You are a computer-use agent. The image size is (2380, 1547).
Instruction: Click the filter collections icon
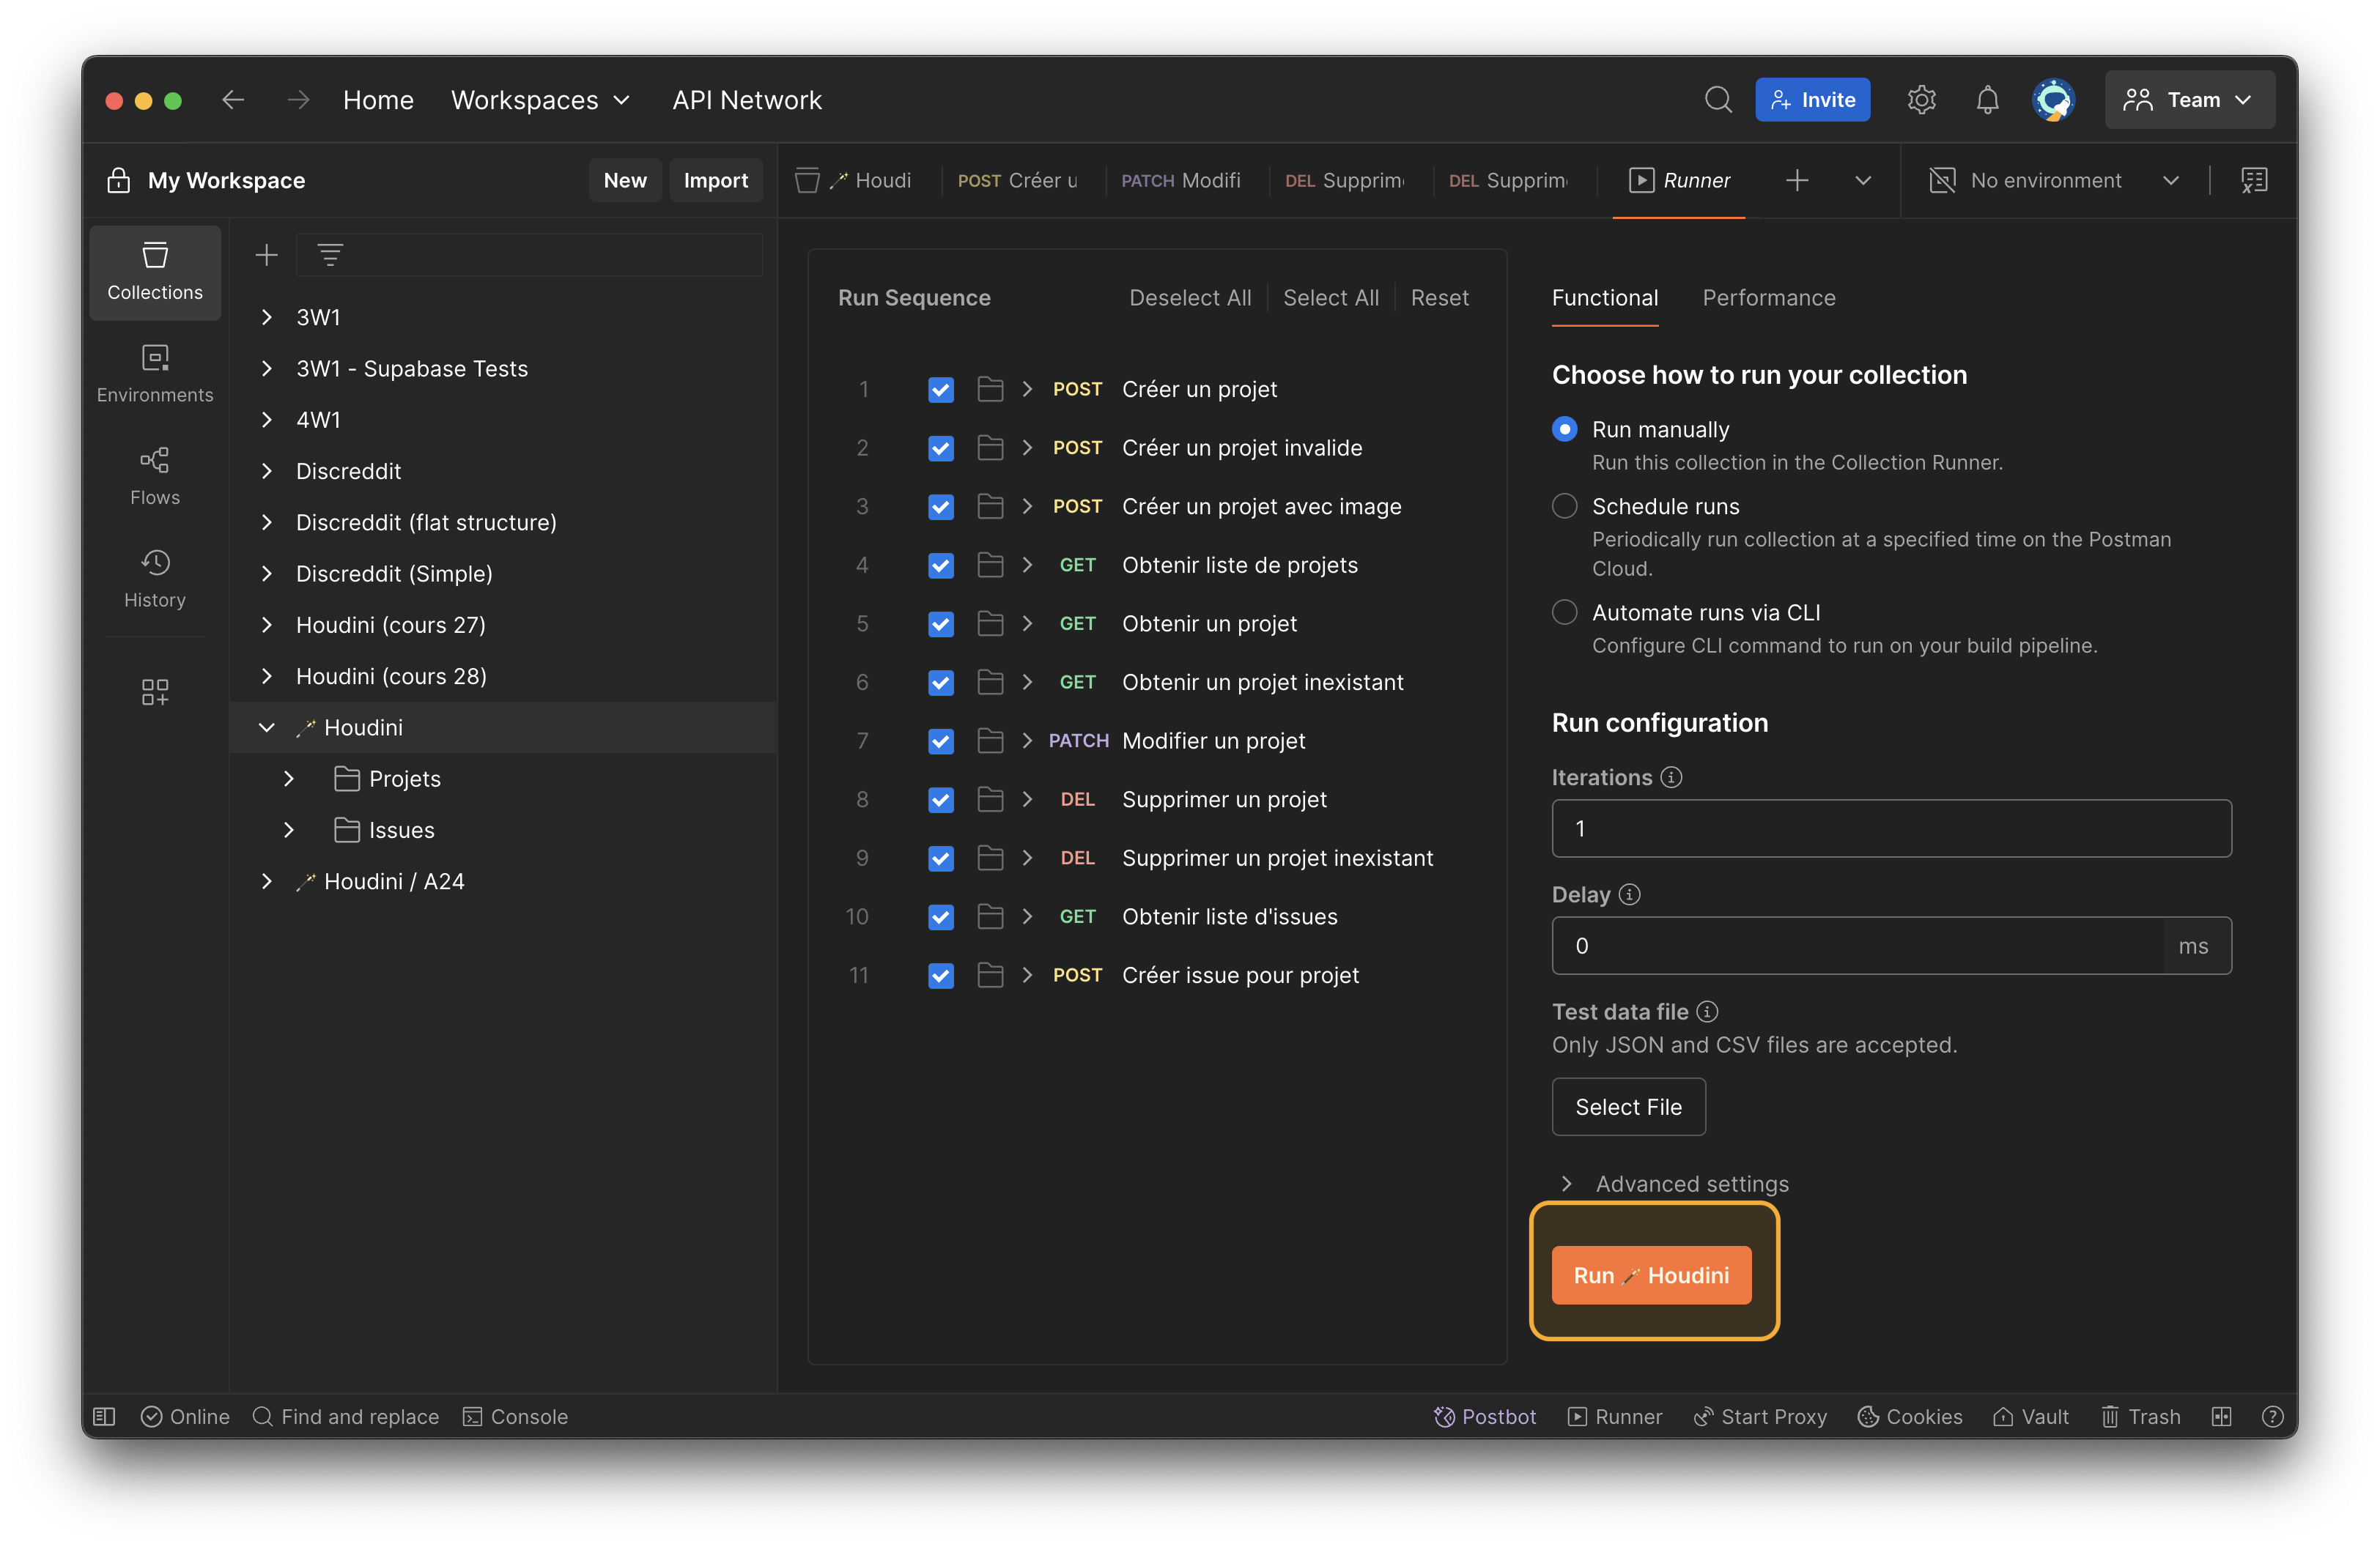tap(330, 255)
